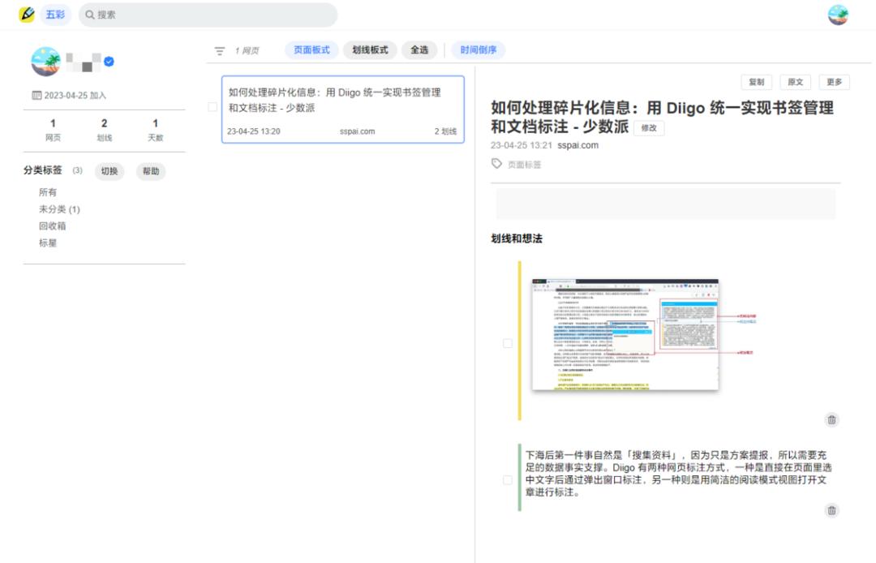
Task: Click the 复制 button
Action: pyautogui.click(x=757, y=82)
